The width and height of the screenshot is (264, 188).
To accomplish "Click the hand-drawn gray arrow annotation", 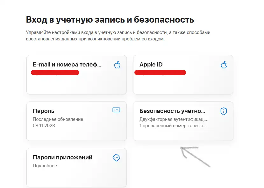I will 195,157.
